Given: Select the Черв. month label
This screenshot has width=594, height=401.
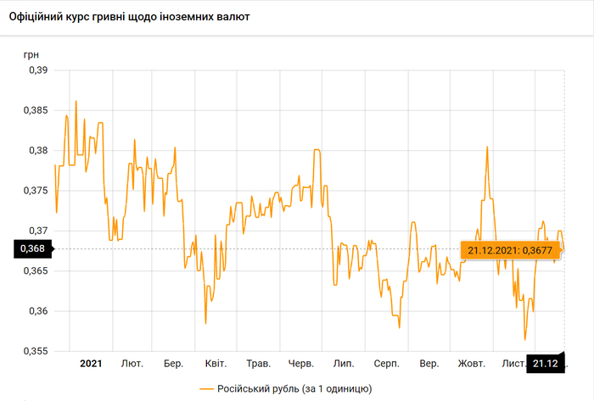Looking at the screenshot, I should pos(301,364).
